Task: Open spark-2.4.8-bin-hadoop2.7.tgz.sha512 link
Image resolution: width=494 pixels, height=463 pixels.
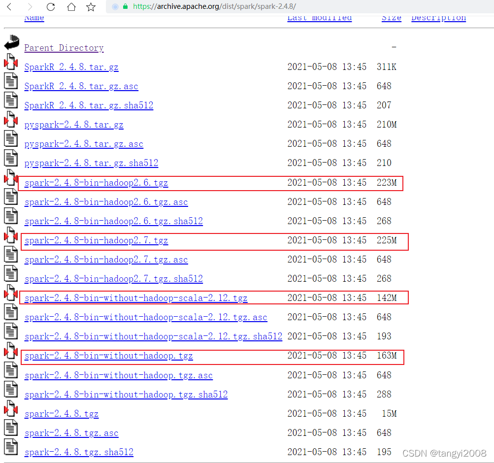Action: (113, 279)
